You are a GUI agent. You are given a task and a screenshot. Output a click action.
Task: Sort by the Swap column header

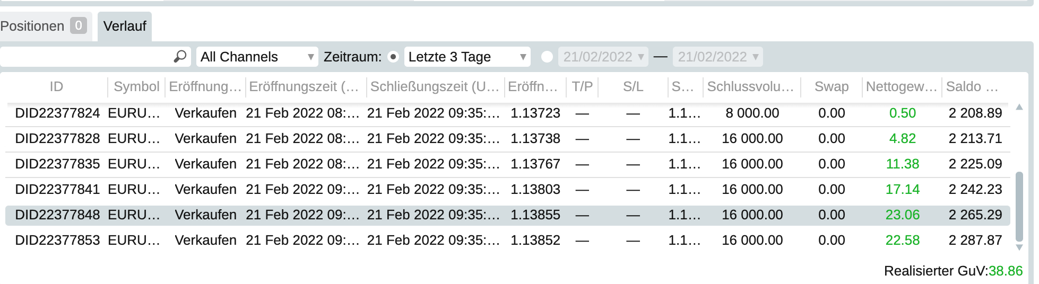(832, 86)
